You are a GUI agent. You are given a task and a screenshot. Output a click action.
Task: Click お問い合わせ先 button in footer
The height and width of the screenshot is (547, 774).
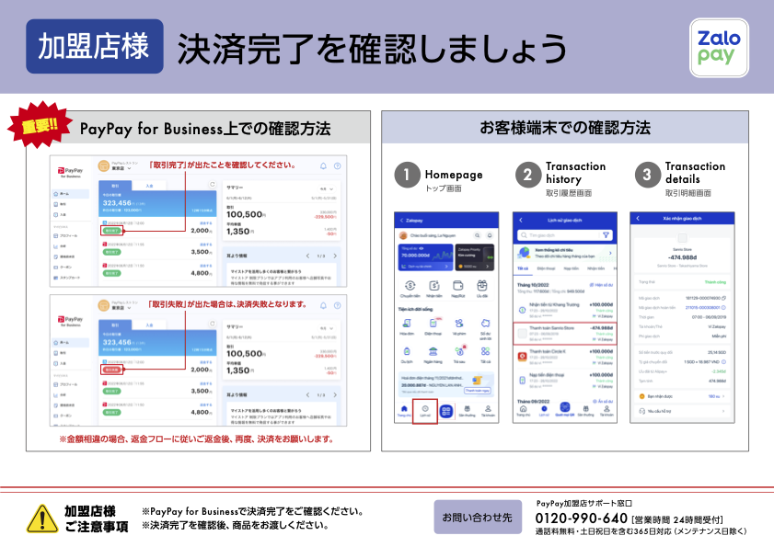(x=478, y=518)
